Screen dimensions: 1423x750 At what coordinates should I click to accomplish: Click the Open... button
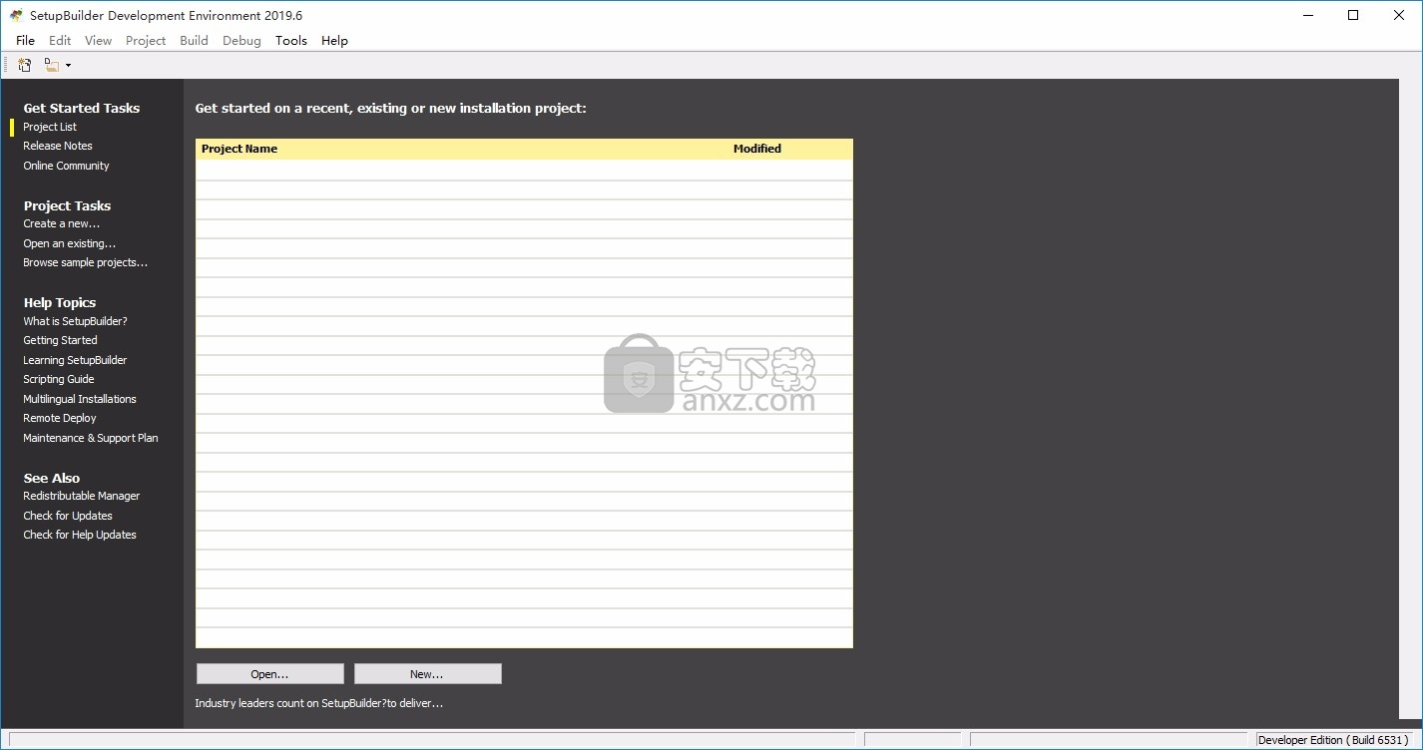(x=269, y=674)
